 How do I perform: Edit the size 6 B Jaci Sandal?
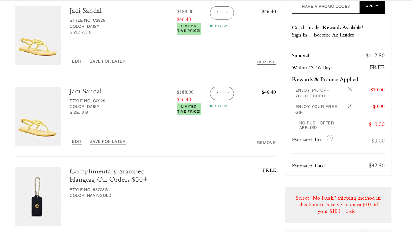pos(77,142)
